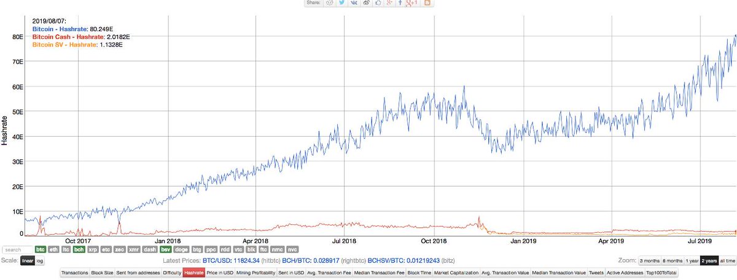The image size is (737, 280).
Task: Focus the coin search field
Action: pos(17,250)
